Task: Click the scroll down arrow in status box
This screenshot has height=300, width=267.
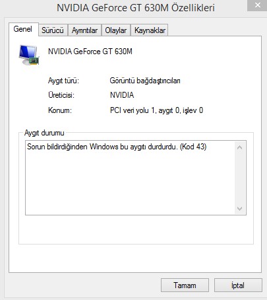Action: point(240,208)
